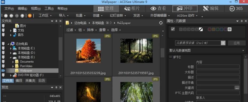Click the Back navigation arrow

[11, 16]
